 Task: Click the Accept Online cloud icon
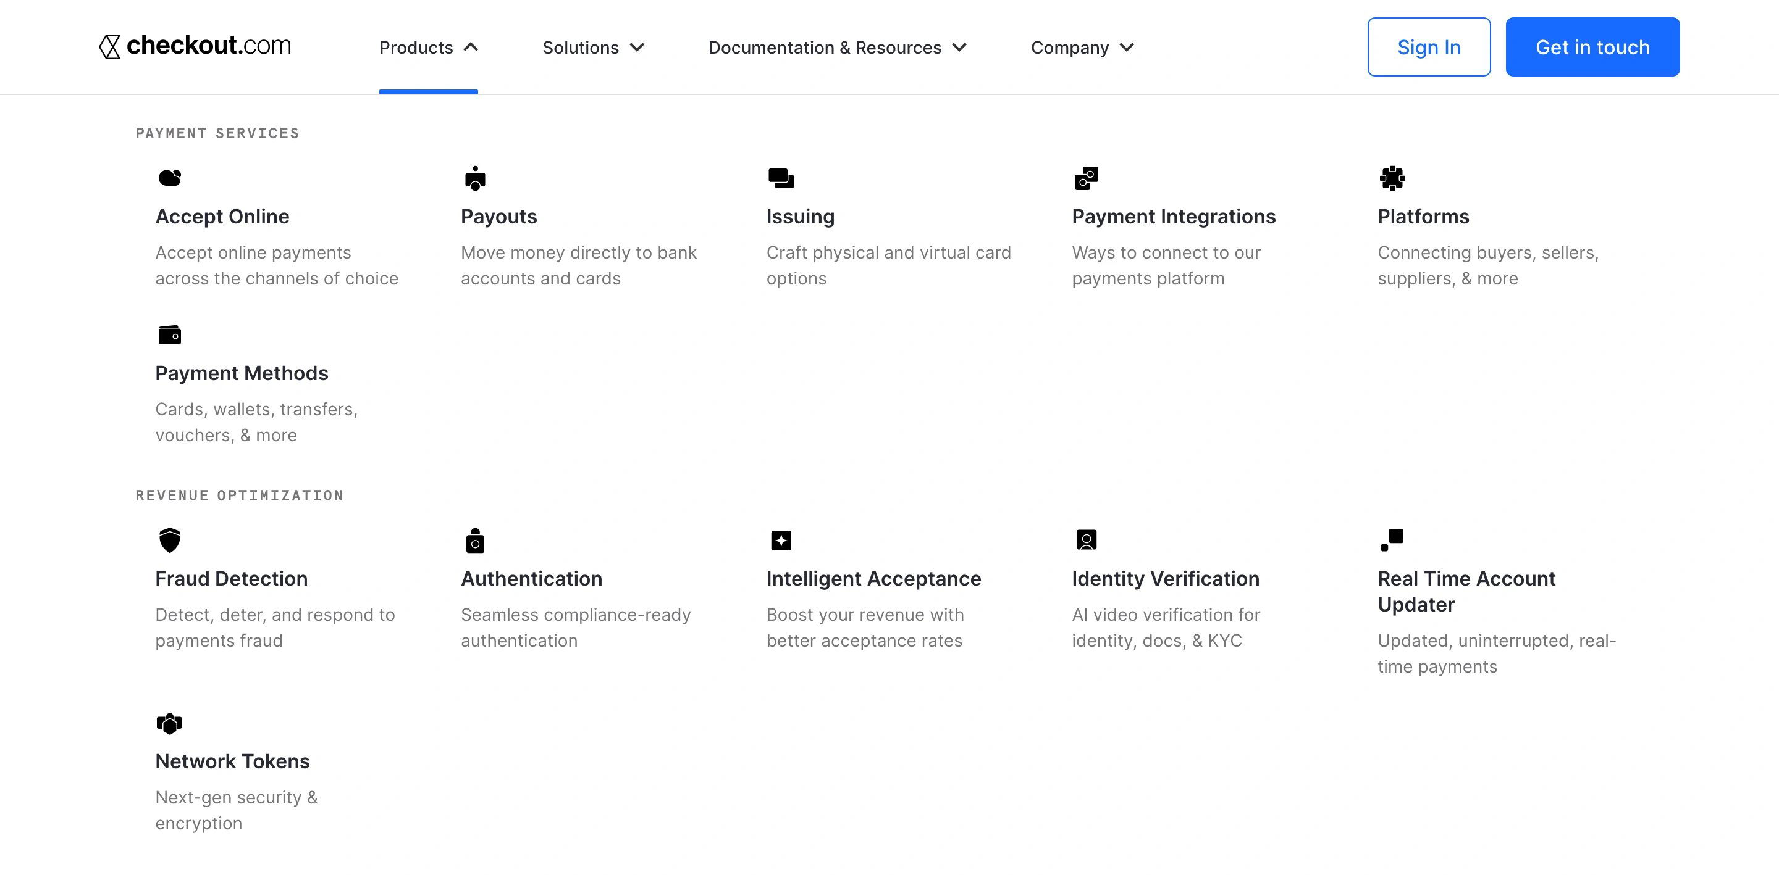click(x=170, y=178)
